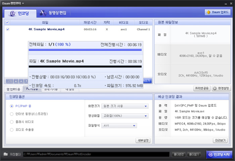Click the 삭제 delete button under file list

9,81
